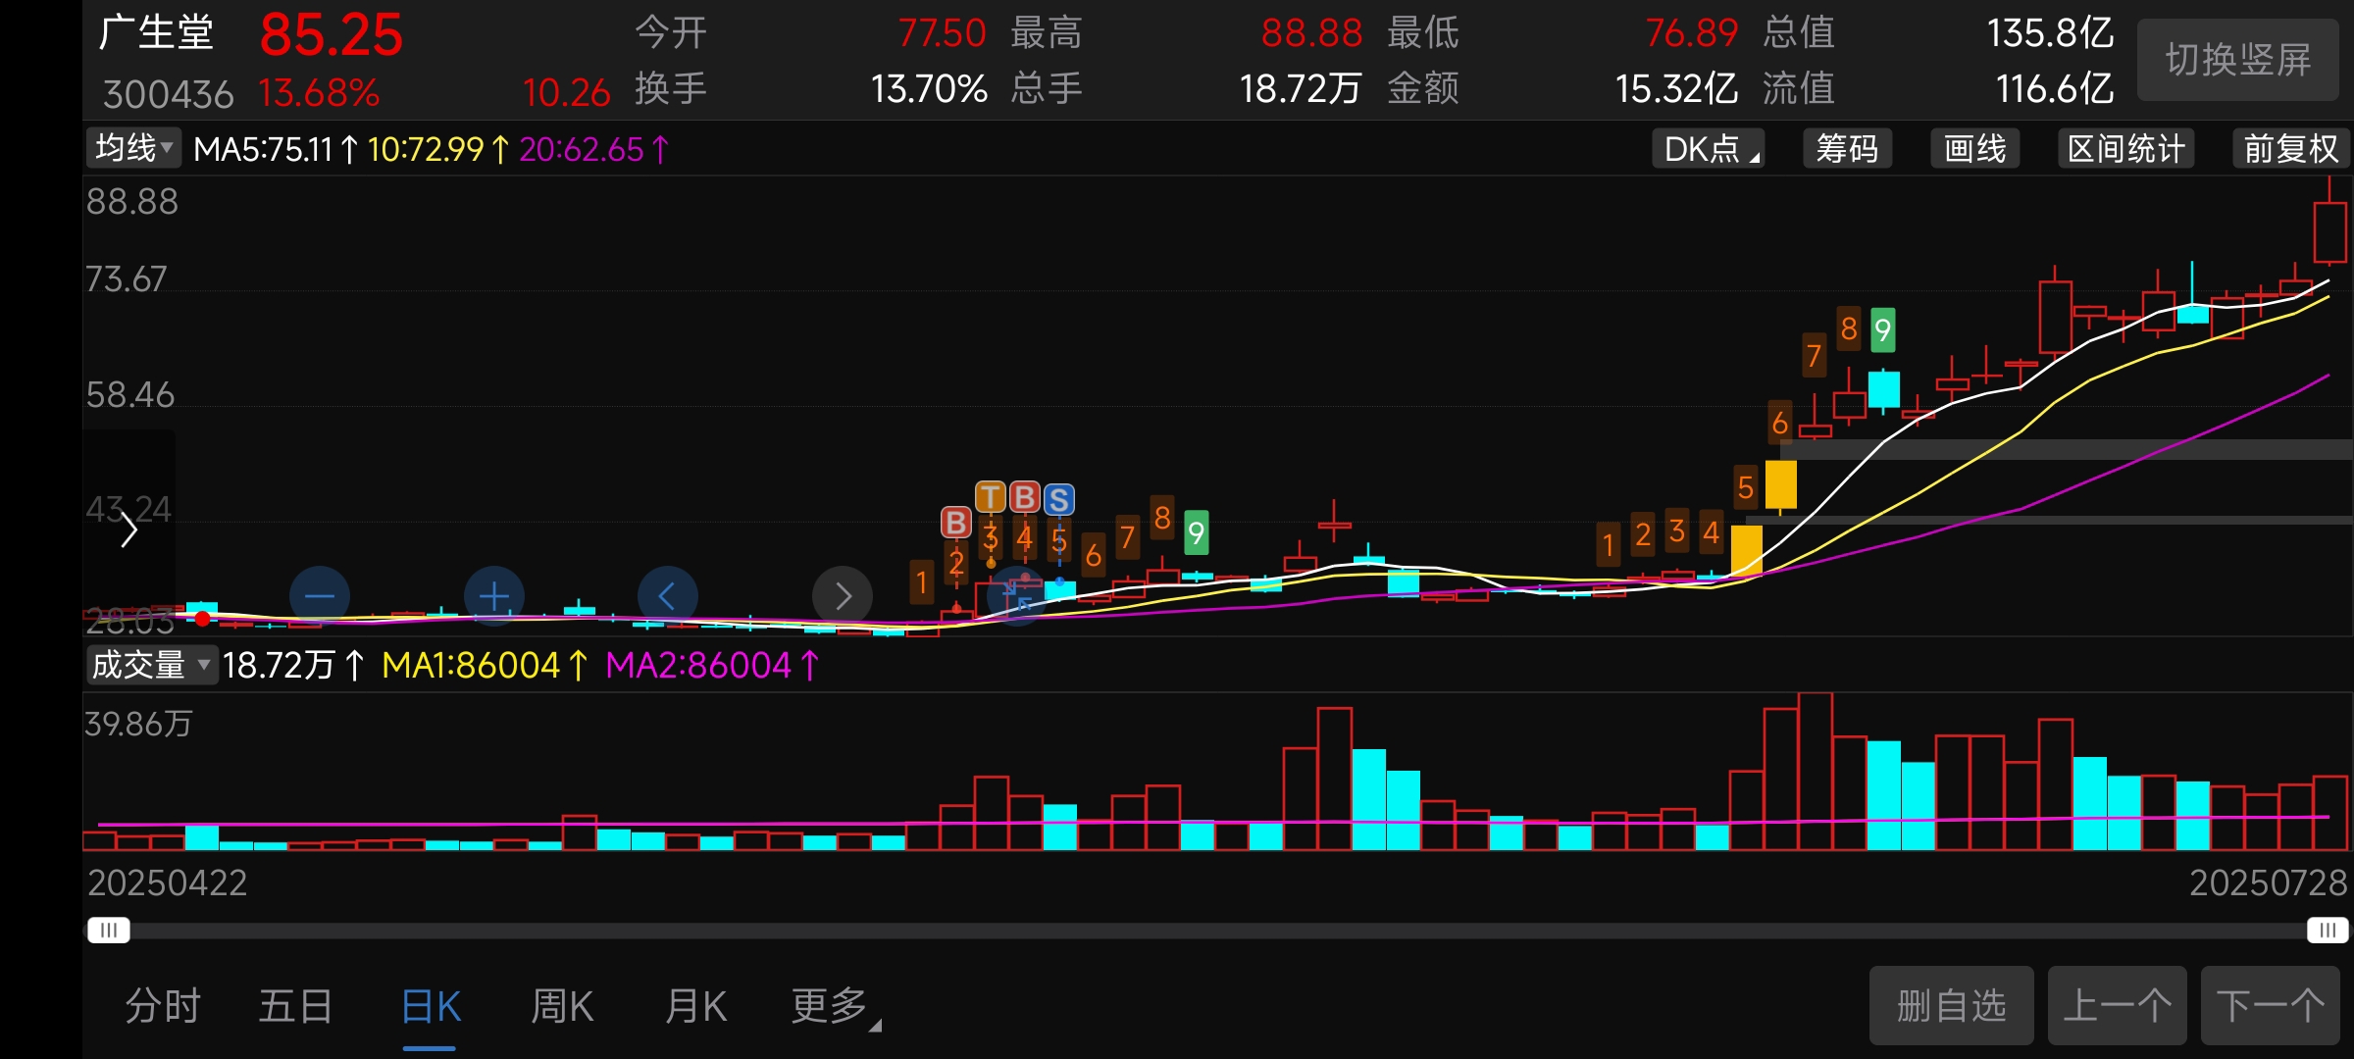This screenshot has width=2354, height=1059.
Task: Select the 日K tab
Action: pos(431,1006)
